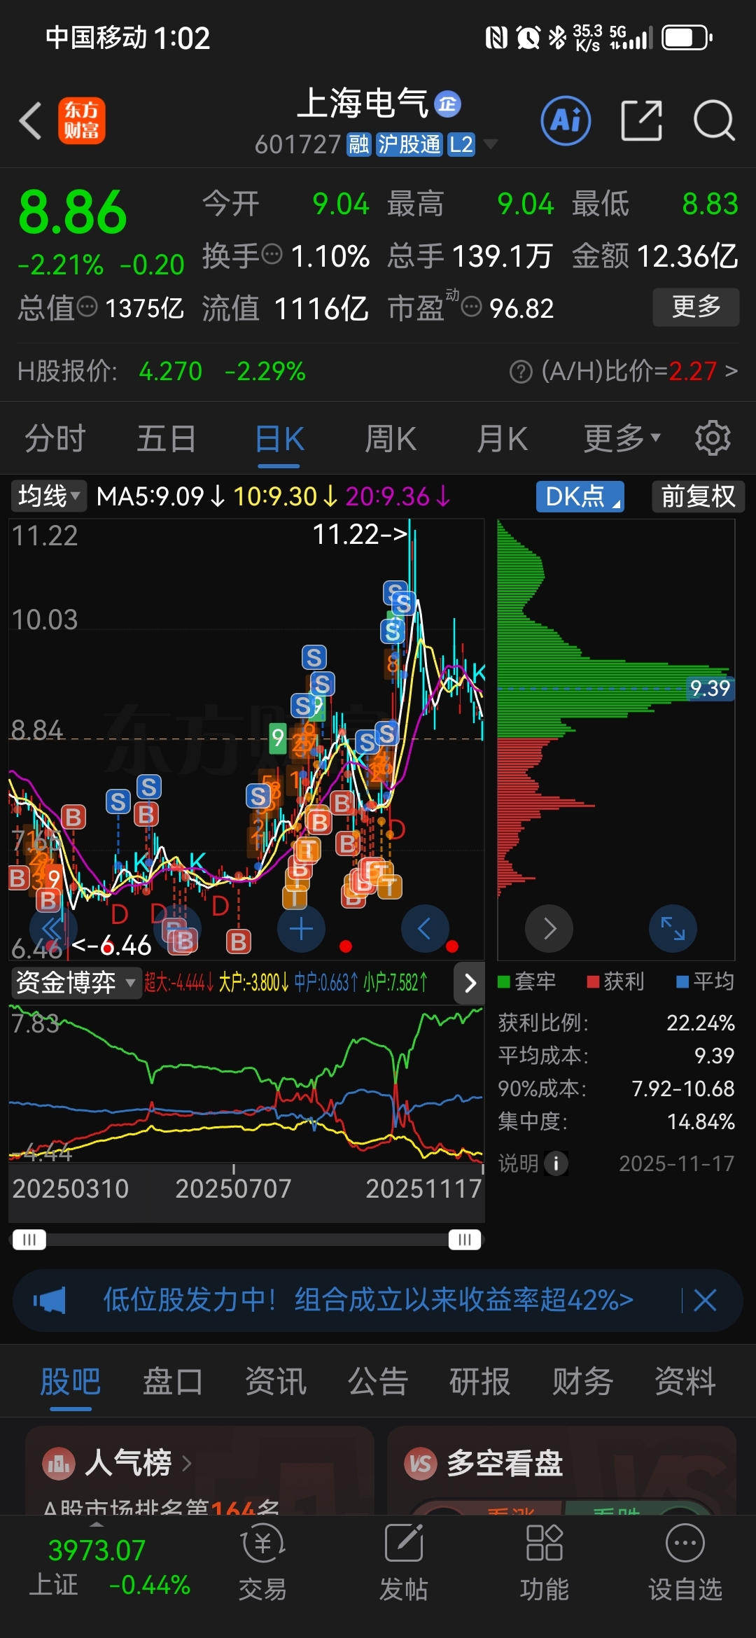The height and width of the screenshot is (1638, 756).
Task: Open 人气榜 ranking icon
Action: click(59, 1463)
